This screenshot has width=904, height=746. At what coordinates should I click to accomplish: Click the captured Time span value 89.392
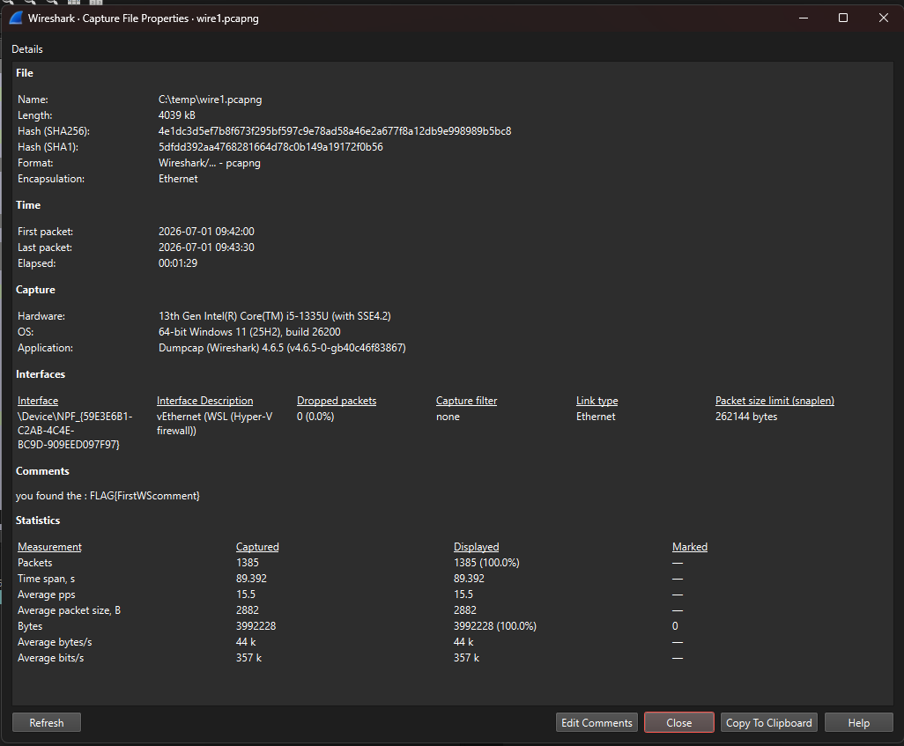(x=251, y=579)
